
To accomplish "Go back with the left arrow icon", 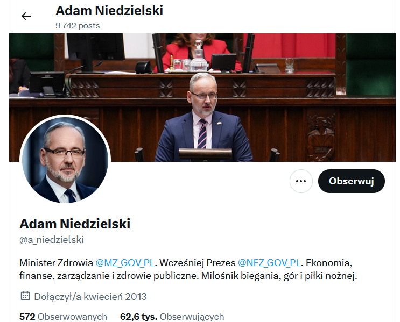I will (26, 16).
